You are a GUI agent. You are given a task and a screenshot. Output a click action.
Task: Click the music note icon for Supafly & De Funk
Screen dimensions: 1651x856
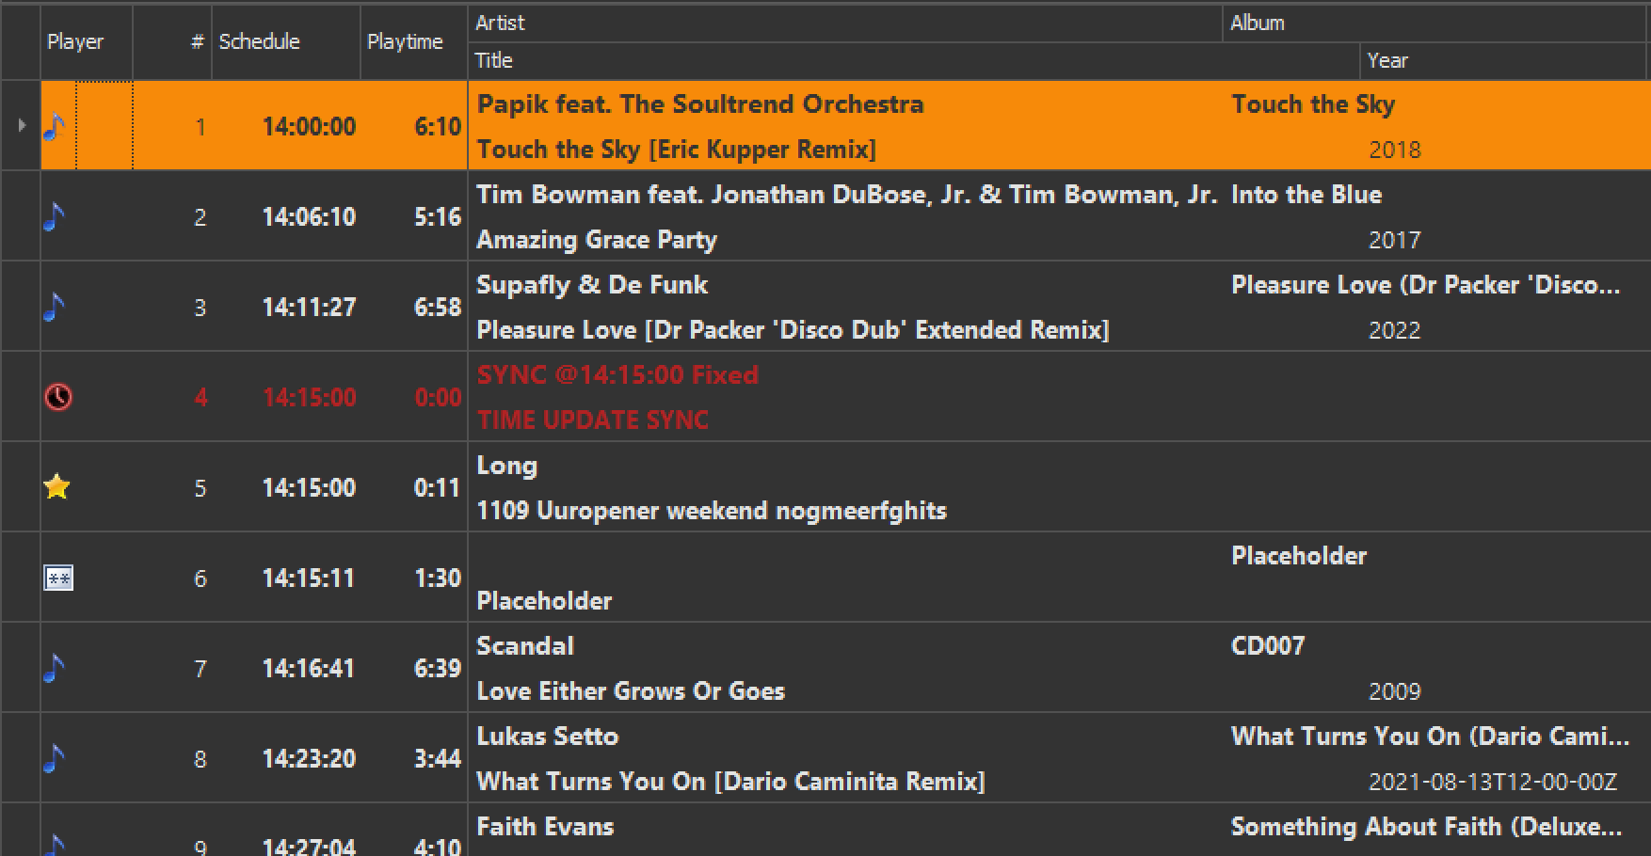(55, 307)
